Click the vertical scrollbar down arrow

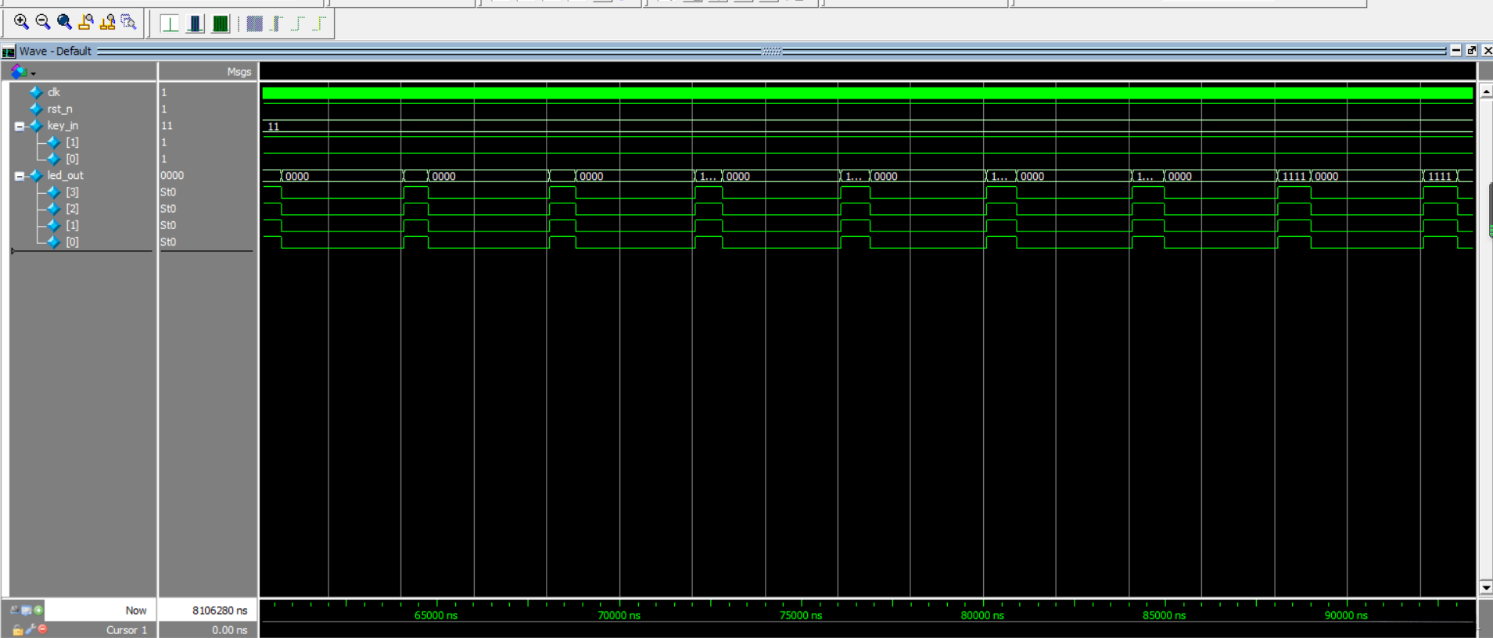[x=1486, y=587]
